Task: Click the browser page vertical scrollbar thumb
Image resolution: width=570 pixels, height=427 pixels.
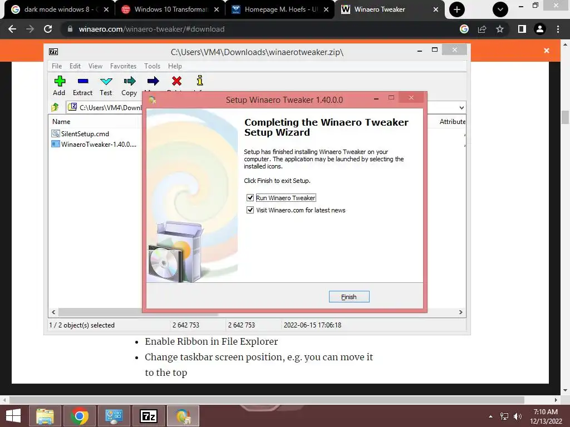Action: 565,117
